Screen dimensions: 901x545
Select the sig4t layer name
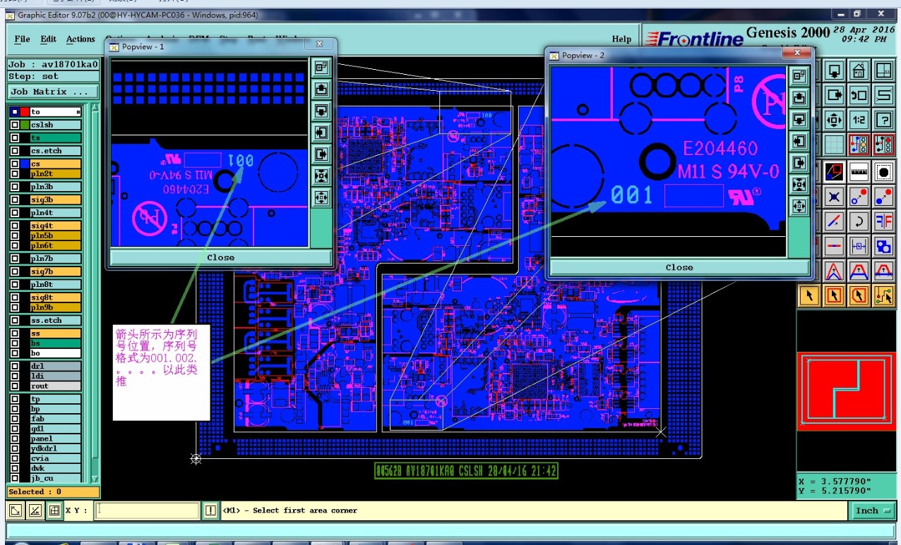click(56, 226)
